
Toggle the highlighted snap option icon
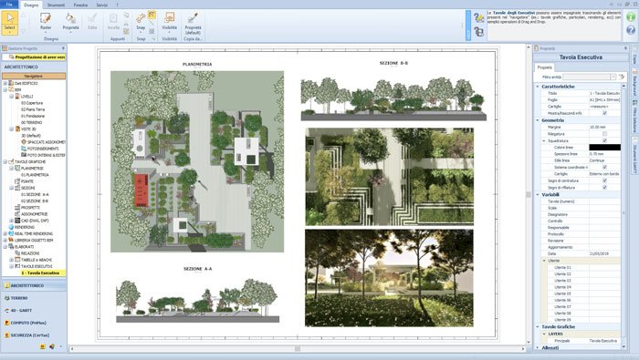click(152, 15)
